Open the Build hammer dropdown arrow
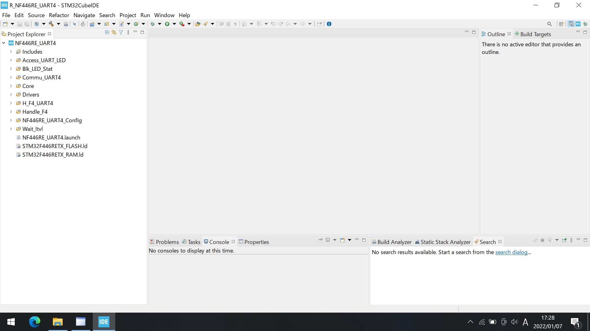The height and width of the screenshot is (331, 590). [58, 24]
